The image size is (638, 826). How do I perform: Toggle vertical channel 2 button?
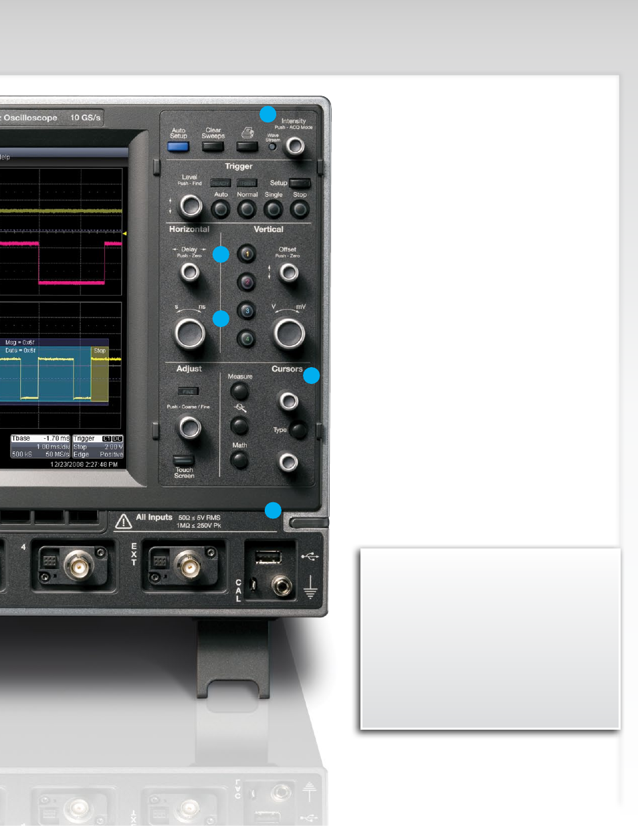(x=247, y=282)
